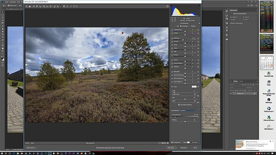The image size is (276, 155).
Task: Open the Blog Comments notification popup
Action: [x=255, y=145]
